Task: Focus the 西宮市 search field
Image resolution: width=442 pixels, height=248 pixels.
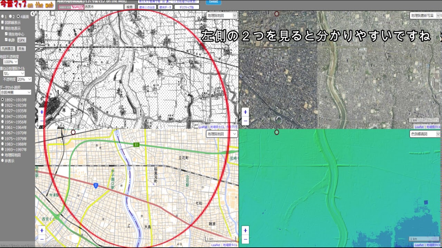Action: point(104,7)
